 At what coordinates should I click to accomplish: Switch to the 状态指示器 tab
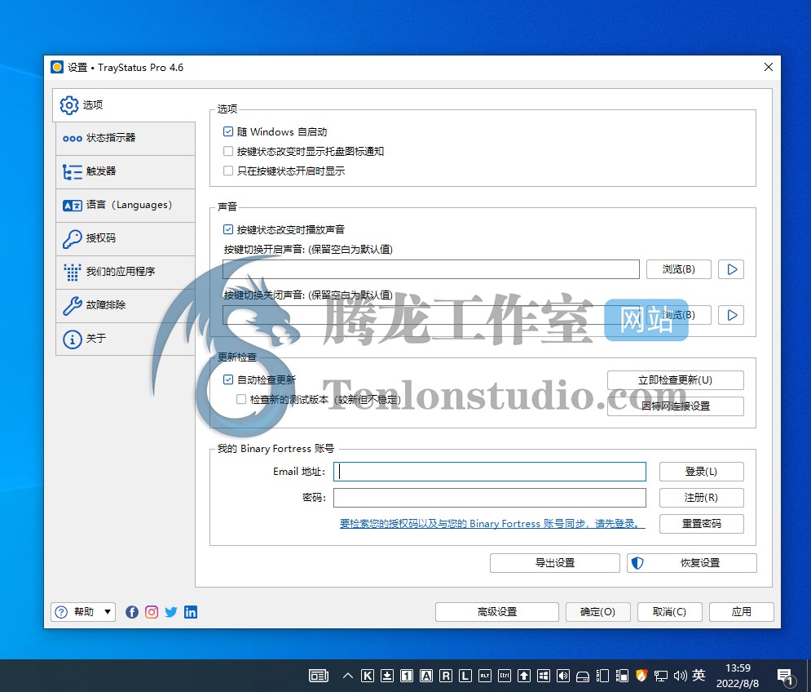tap(126, 138)
